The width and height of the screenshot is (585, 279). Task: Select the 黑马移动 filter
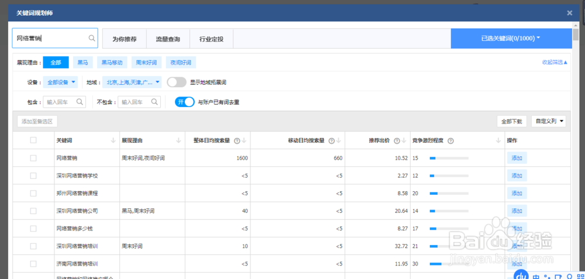[x=112, y=62]
